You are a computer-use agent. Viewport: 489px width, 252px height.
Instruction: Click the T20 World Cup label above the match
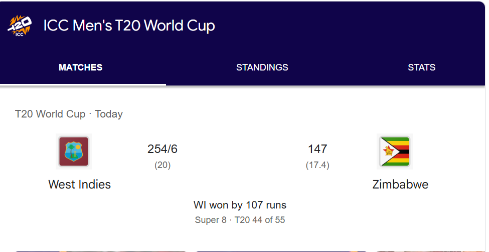point(50,114)
